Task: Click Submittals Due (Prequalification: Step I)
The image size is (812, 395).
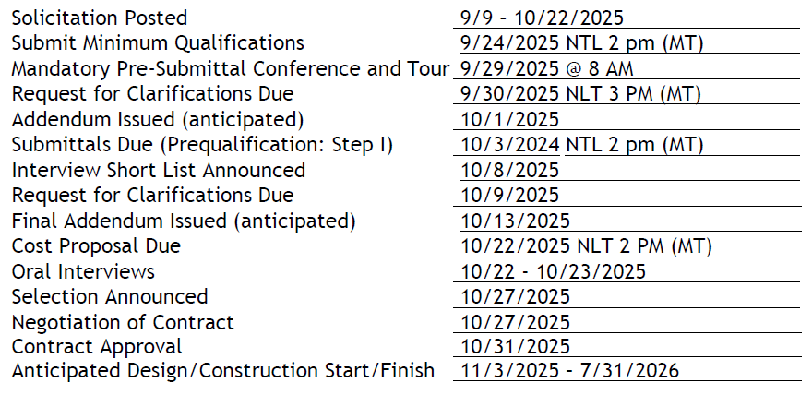Action: (202, 145)
